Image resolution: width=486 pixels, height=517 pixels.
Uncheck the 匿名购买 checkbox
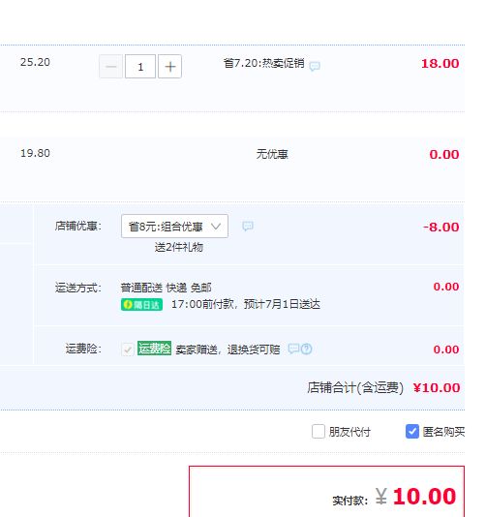(x=412, y=431)
